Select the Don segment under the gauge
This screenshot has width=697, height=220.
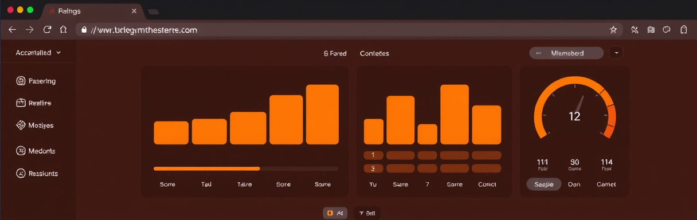[574, 184]
